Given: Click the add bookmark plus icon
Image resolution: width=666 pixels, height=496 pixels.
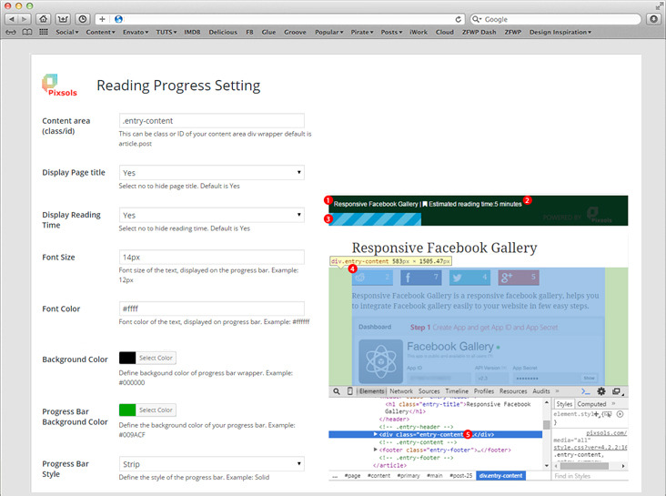Looking at the screenshot, I should [102, 19].
